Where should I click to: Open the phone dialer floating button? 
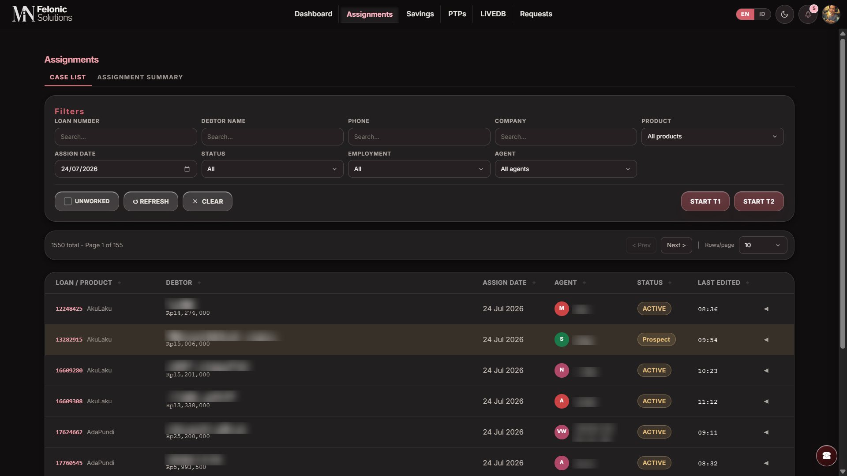click(x=826, y=455)
